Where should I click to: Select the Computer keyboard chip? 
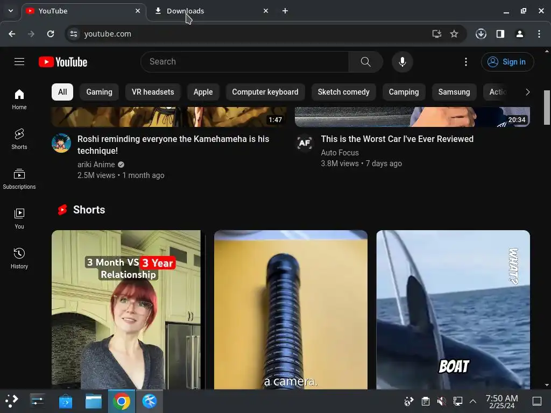265,92
